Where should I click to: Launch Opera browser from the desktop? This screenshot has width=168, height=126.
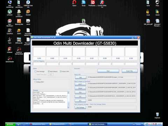[74, 3]
